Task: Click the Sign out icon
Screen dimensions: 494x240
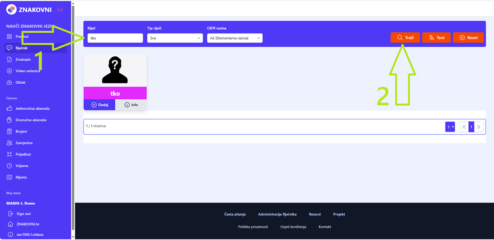Action: pyautogui.click(x=11, y=214)
